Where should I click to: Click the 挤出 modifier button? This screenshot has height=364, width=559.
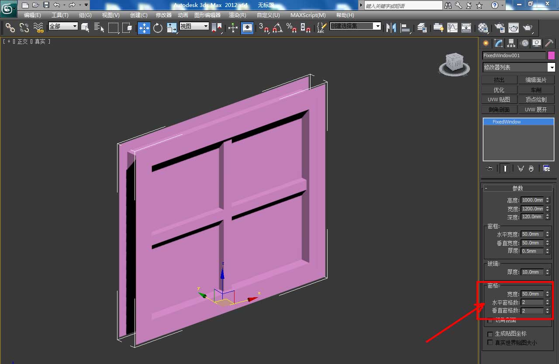coord(499,80)
